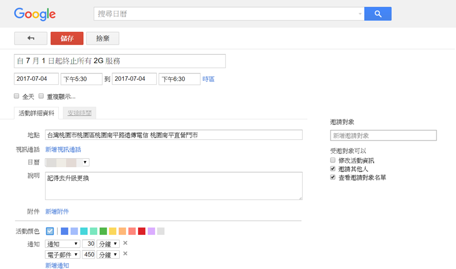
Task: Expand the 通知 notification type dropdown
Action: click(x=63, y=243)
